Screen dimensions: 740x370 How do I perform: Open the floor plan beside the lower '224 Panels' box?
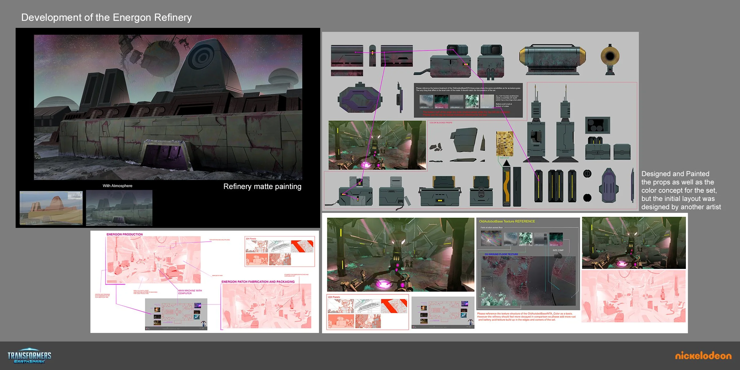pos(443,312)
